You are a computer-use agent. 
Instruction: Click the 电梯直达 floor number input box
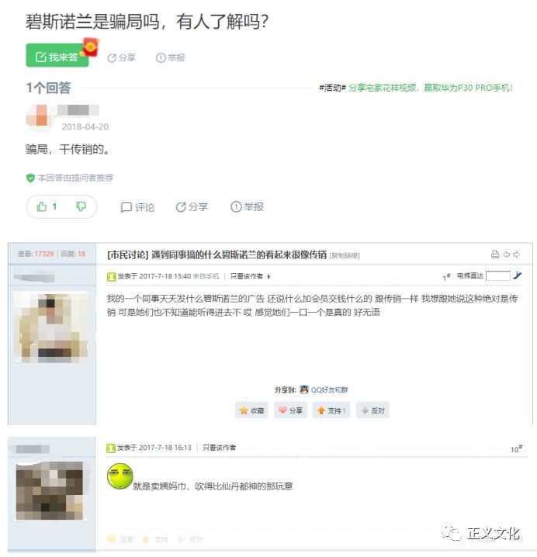498,275
